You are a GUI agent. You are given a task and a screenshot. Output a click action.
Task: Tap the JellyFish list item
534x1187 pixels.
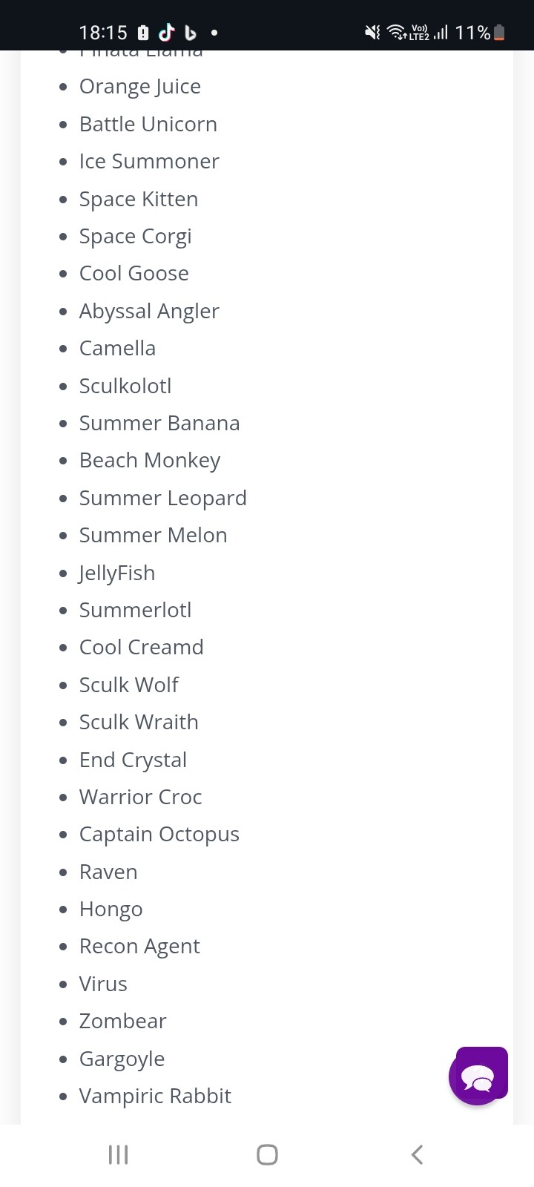117,573
